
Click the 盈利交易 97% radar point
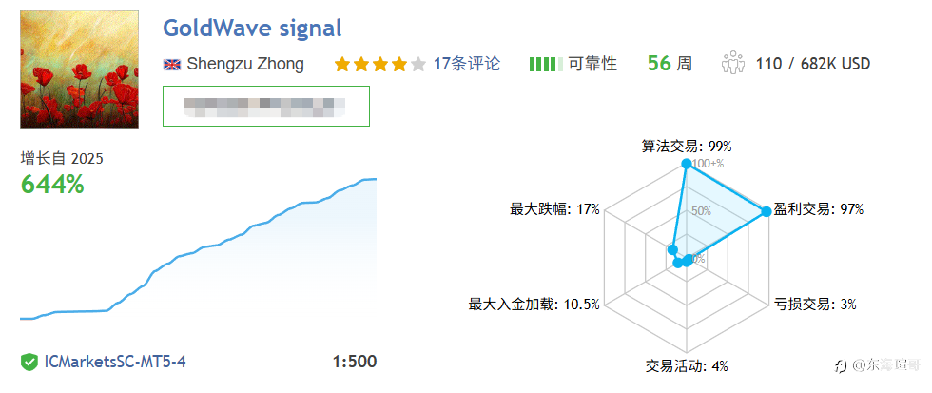767,210
